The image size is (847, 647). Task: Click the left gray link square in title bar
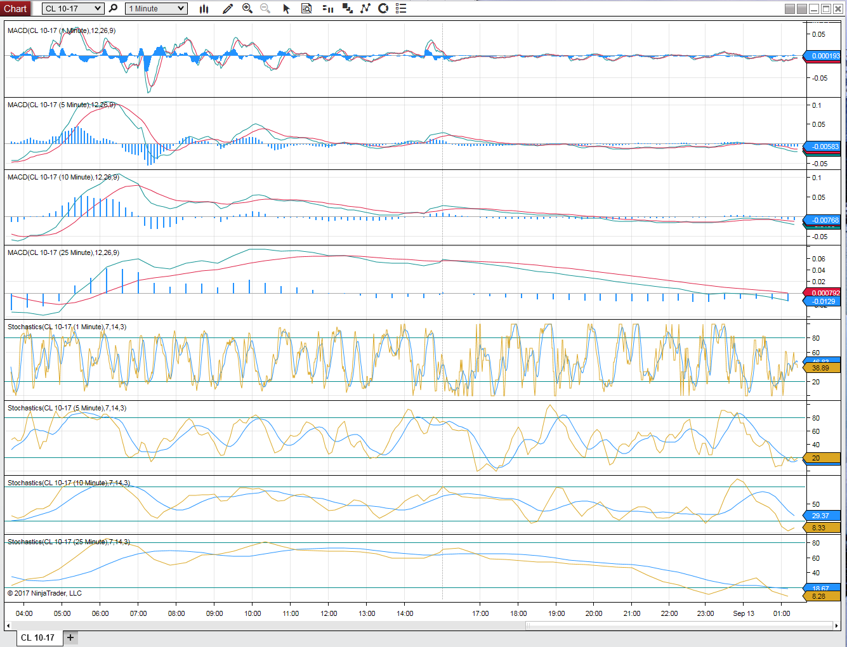point(790,9)
